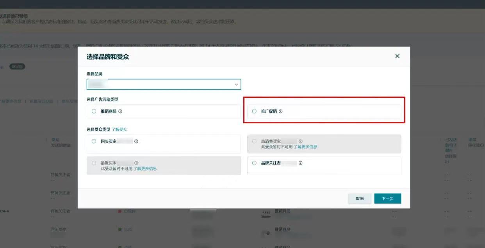Open 了解更多信息 link under 高消费买家
The width and height of the screenshot is (485, 248).
(x=305, y=147)
